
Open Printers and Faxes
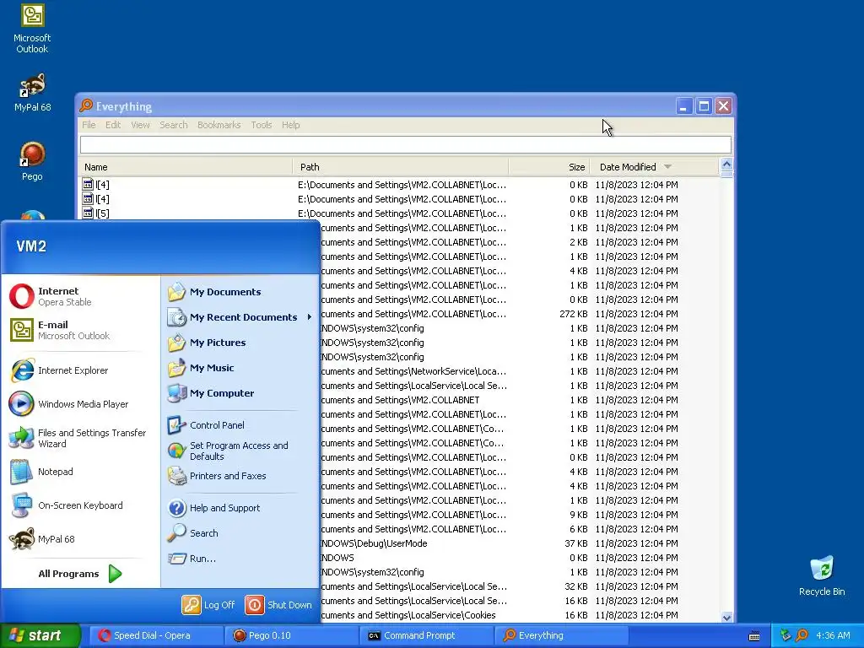tap(240, 476)
